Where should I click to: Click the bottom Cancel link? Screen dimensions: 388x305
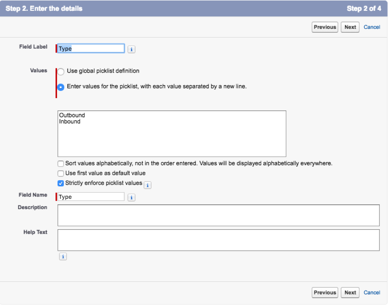(372, 293)
